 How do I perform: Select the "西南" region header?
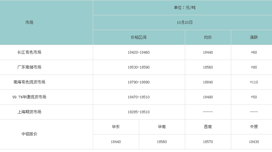[208, 127]
